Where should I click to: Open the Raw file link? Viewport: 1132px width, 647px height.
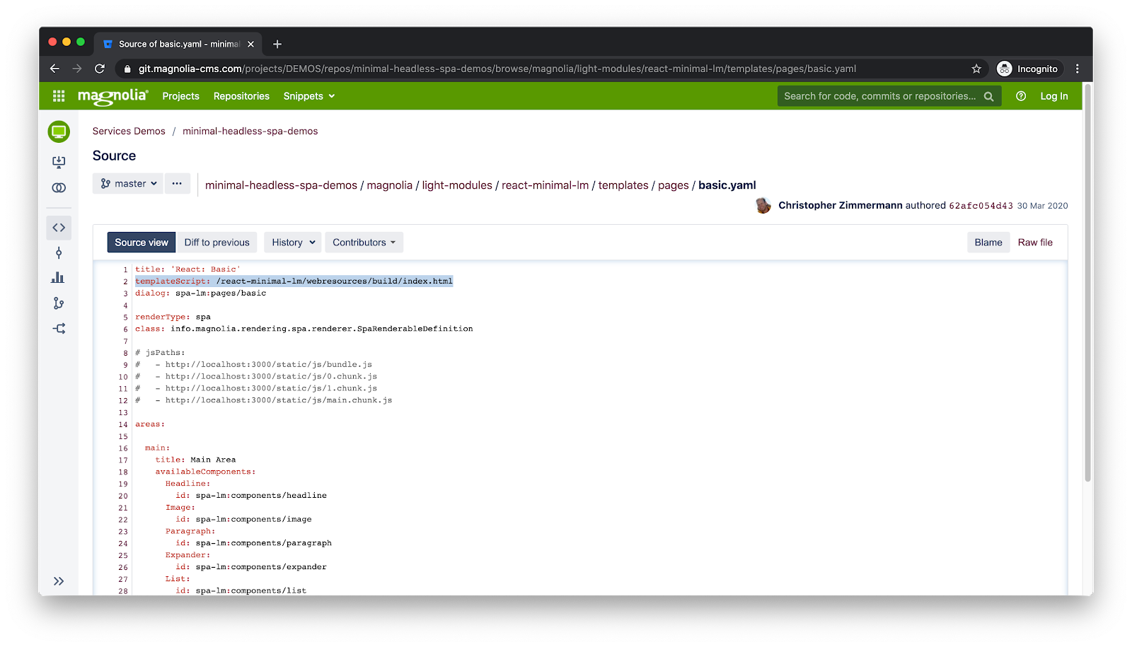[x=1034, y=243]
